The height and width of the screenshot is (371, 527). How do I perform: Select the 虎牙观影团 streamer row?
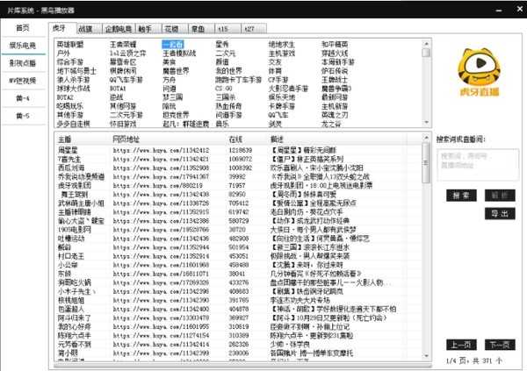(x=238, y=185)
